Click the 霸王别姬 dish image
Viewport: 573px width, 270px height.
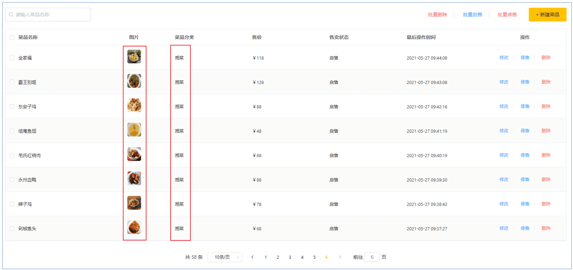134,81
